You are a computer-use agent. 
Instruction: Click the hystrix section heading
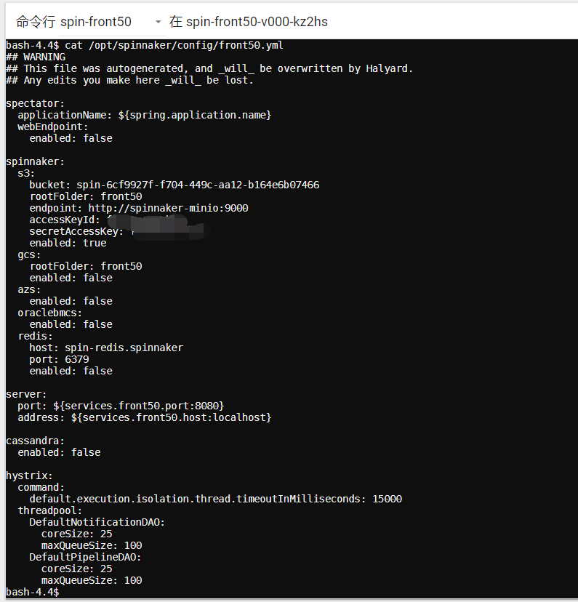[x=28, y=475]
